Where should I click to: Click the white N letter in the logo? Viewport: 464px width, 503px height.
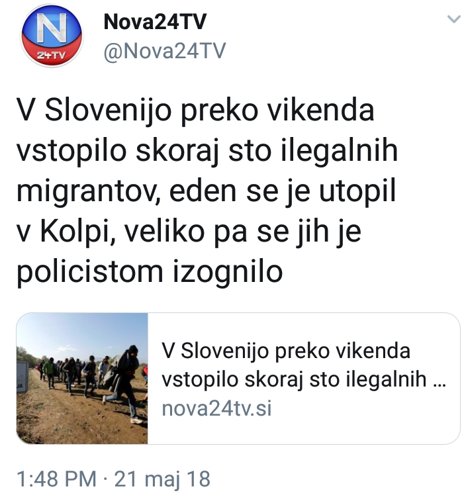point(52,28)
